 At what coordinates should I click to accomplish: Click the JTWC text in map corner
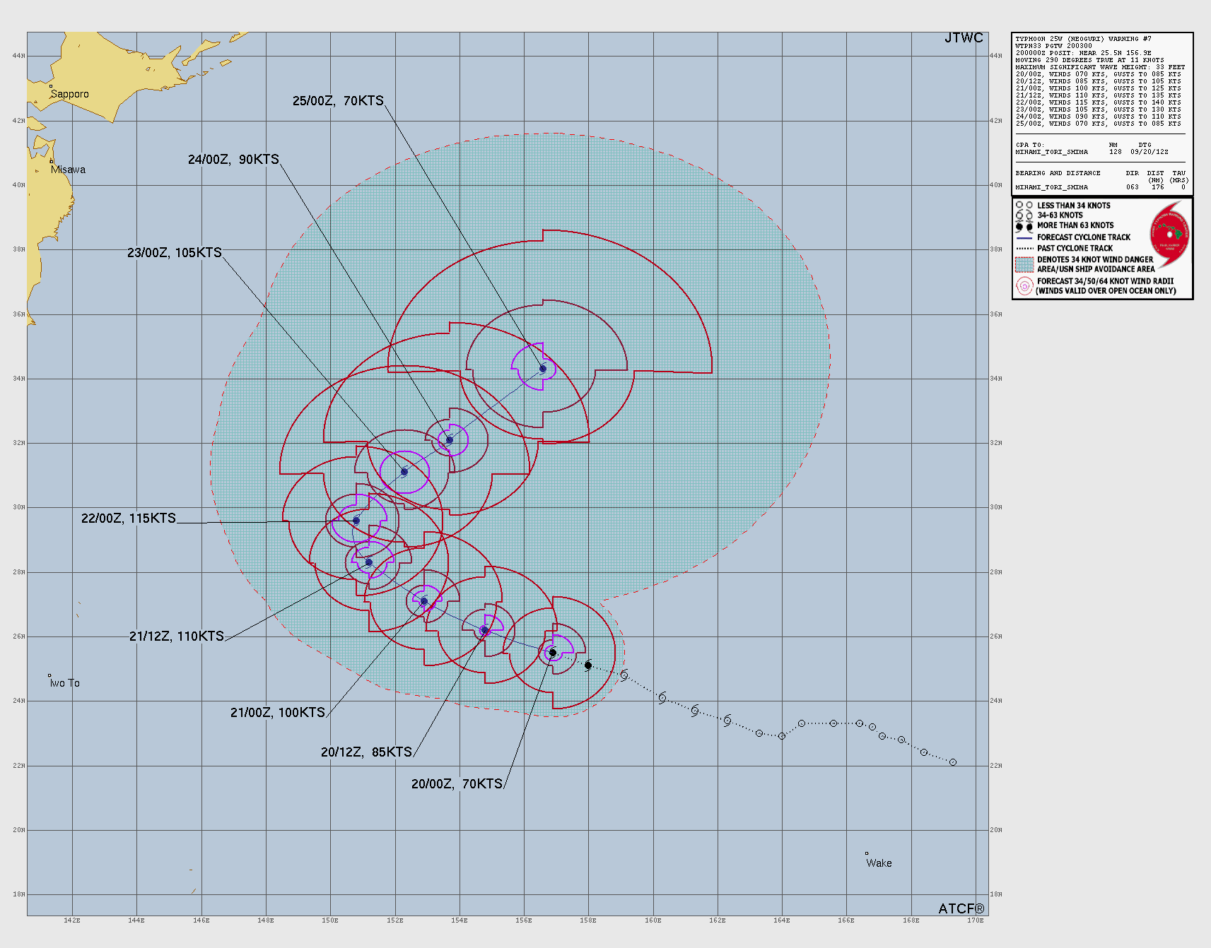pyautogui.click(x=964, y=38)
